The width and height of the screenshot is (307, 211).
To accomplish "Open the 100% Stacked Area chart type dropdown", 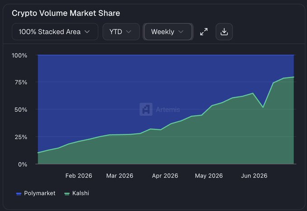I will 55,32.
